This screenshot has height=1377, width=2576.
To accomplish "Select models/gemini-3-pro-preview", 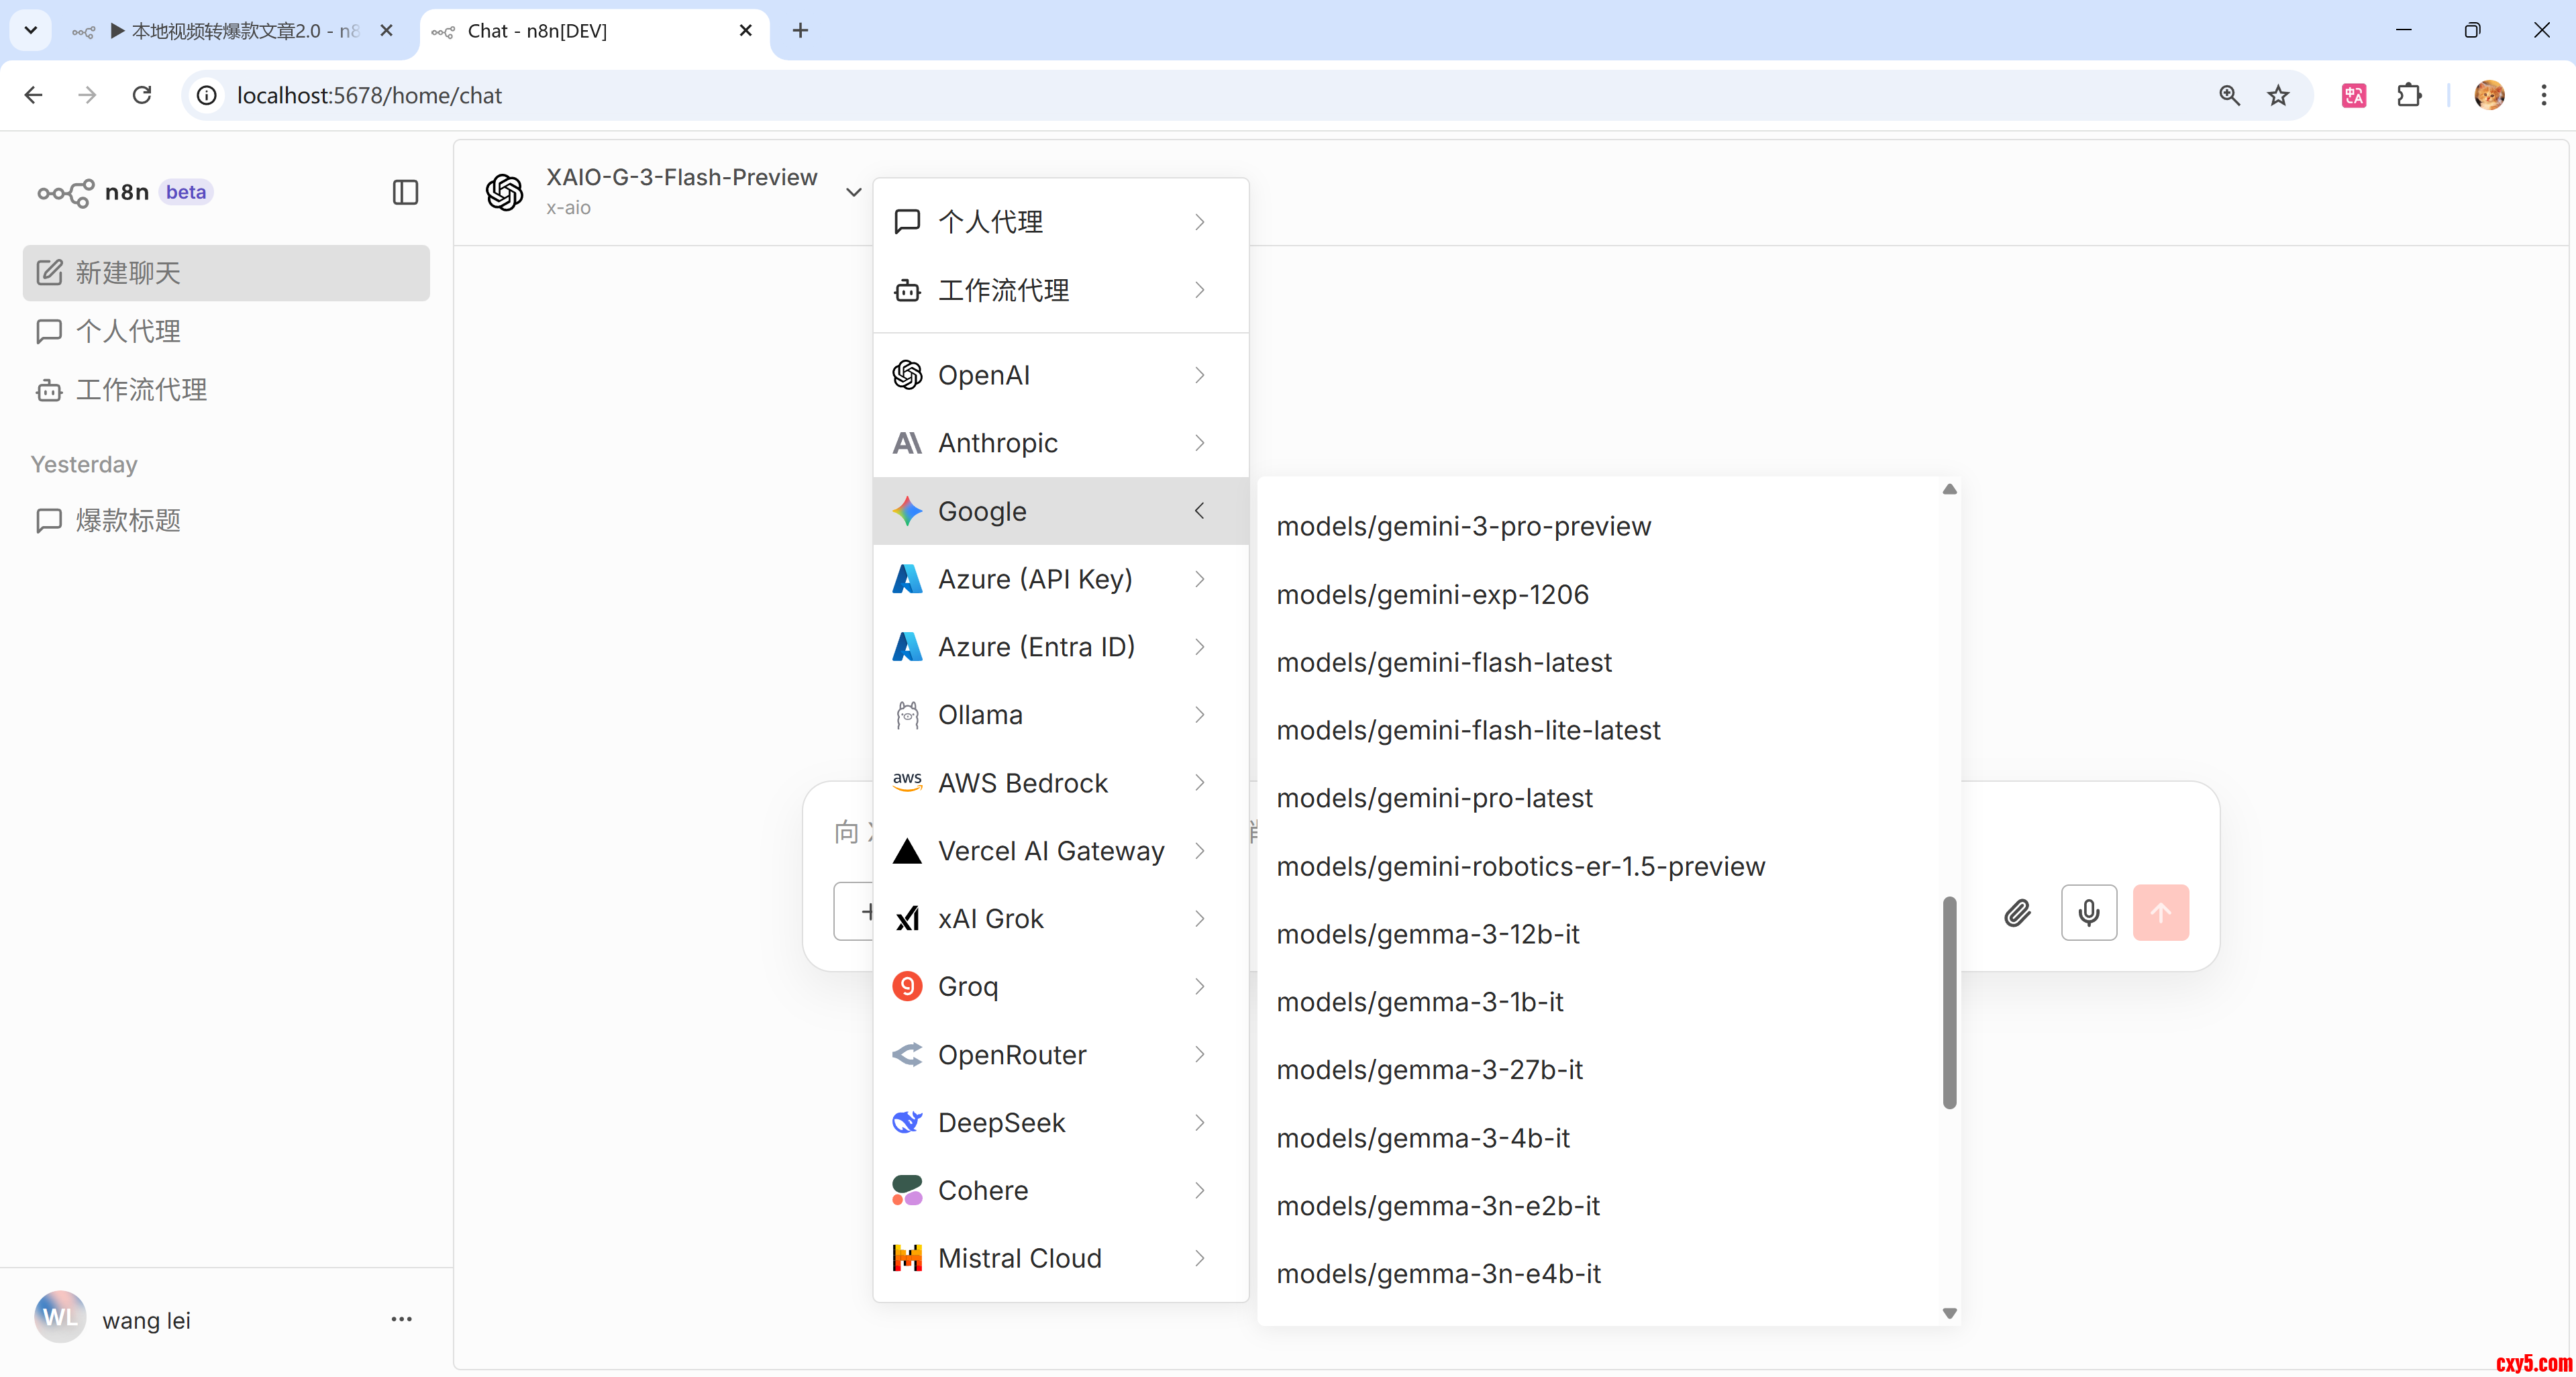I will [1463, 526].
